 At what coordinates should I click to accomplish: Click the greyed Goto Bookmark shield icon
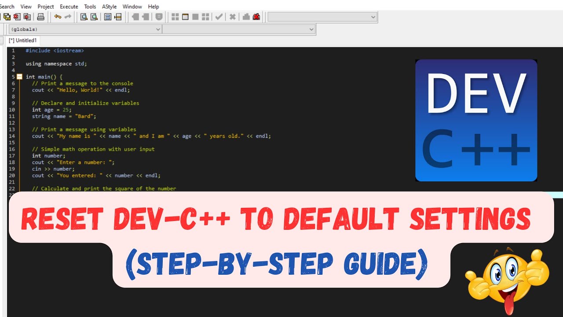point(159,17)
